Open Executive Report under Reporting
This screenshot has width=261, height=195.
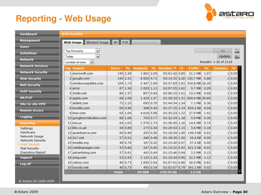pyautogui.click(x=33, y=152)
